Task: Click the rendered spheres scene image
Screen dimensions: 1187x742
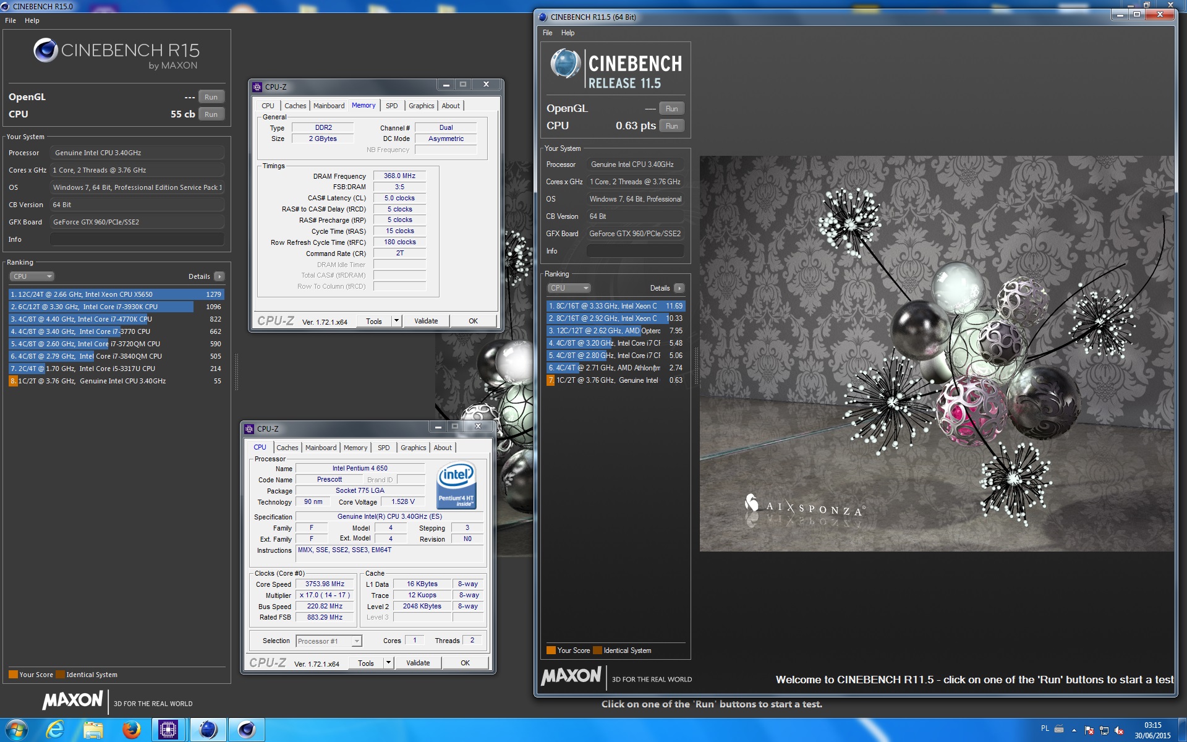Action: click(x=937, y=353)
